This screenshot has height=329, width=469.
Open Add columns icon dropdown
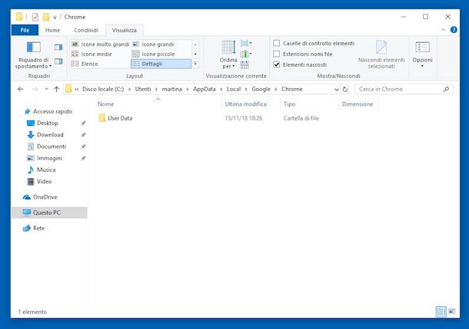tap(246, 54)
